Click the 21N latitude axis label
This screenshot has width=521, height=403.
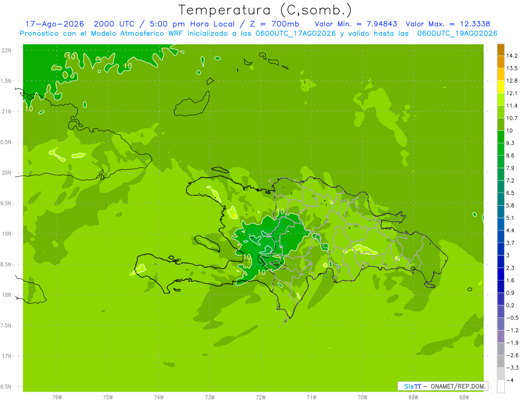pyautogui.click(x=7, y=111)
